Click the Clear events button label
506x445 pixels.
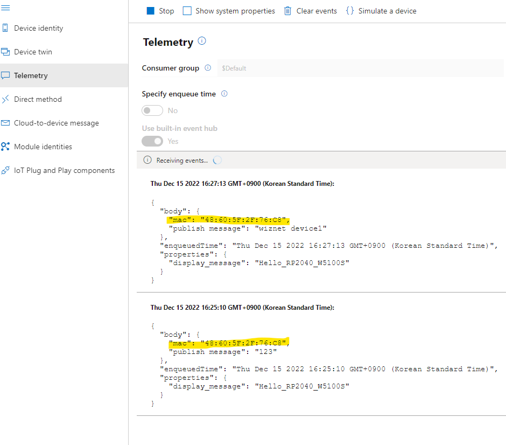(317, 11)
